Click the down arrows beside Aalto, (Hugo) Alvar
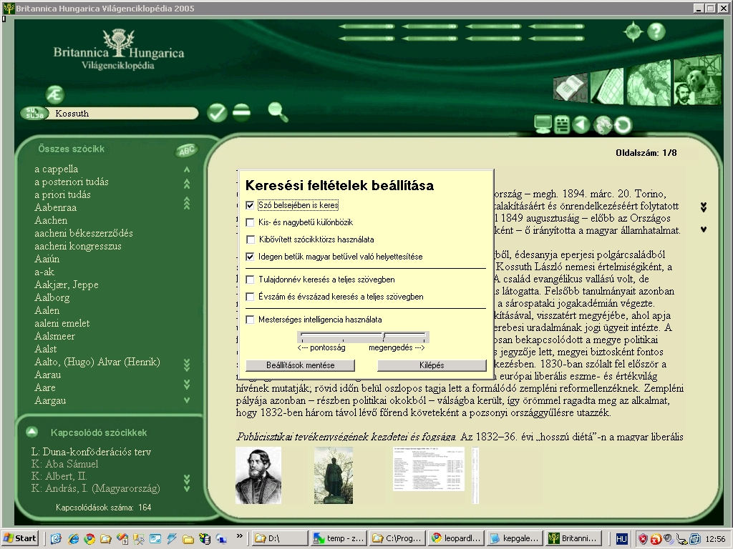The image size is (733, 549). pos(187,364)
